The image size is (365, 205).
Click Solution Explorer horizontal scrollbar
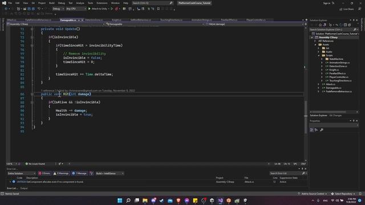click(328, 112)
